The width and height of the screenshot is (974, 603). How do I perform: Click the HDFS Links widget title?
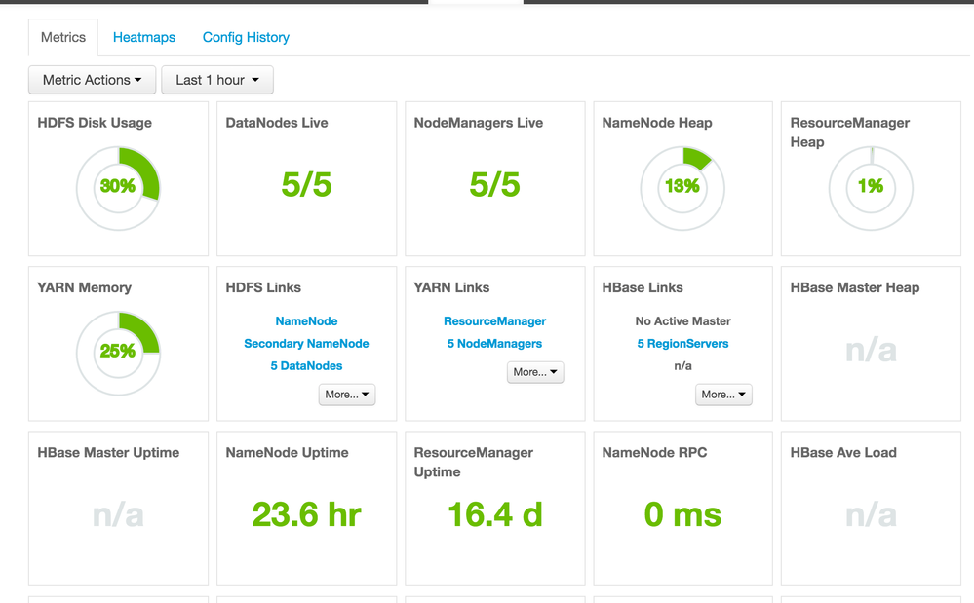click(x=263, y=287)
